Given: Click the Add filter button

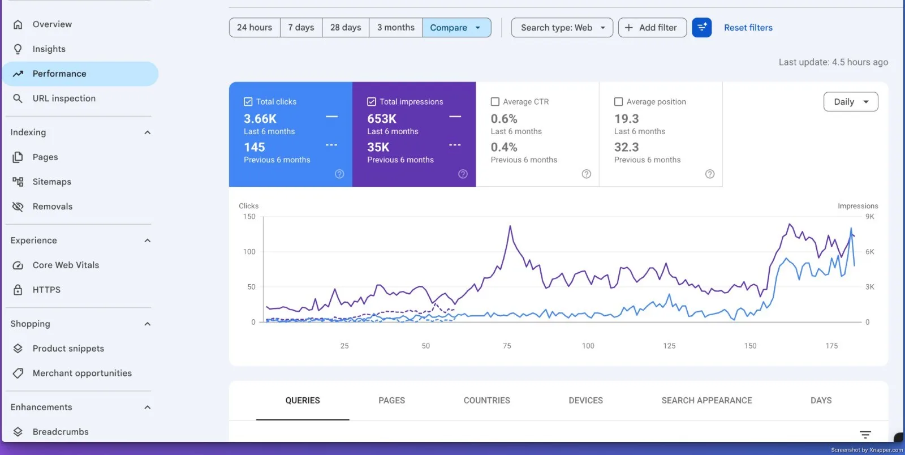Looking at the screenshot, I should [652, 27].
